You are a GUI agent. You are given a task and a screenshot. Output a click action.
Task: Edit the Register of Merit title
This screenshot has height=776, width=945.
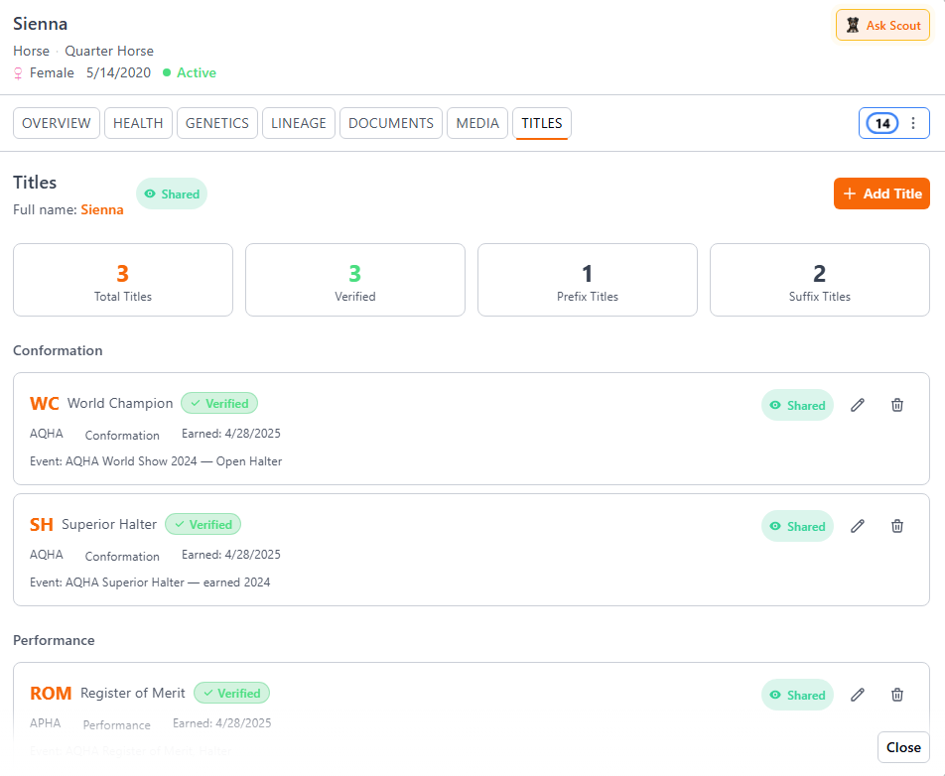[x=858, y=695]
